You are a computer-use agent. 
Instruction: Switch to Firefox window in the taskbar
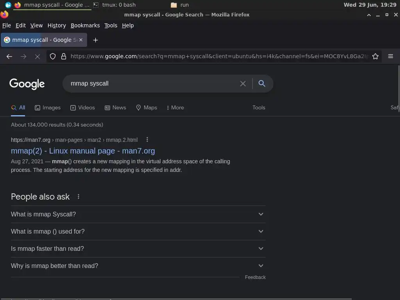(52, 5)
